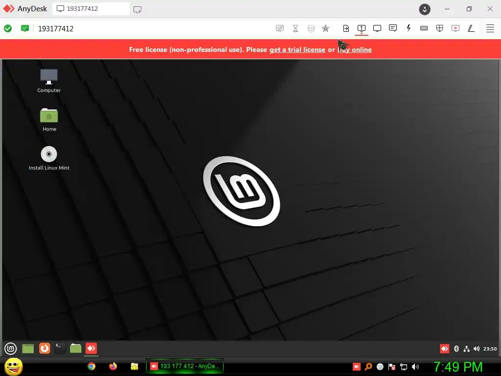The height and width of the screenshot is (376, 501).
Task: Open the Action Center flag tray icon
Action: [x=392, y=367]
